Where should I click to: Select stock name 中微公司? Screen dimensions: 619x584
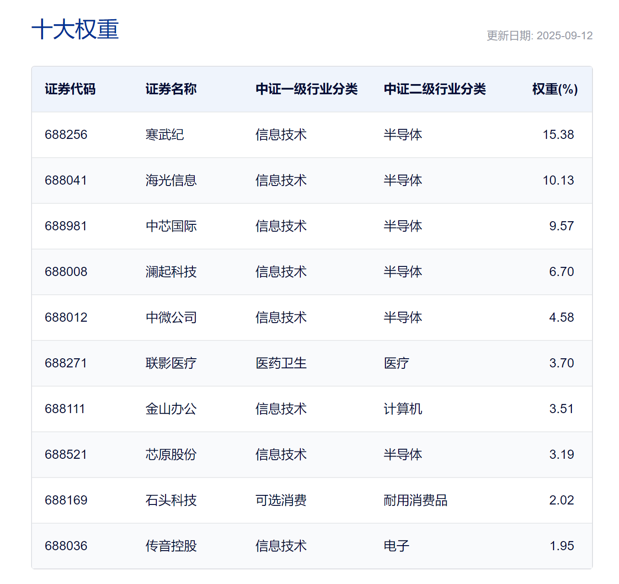click(x=171, y=318)
